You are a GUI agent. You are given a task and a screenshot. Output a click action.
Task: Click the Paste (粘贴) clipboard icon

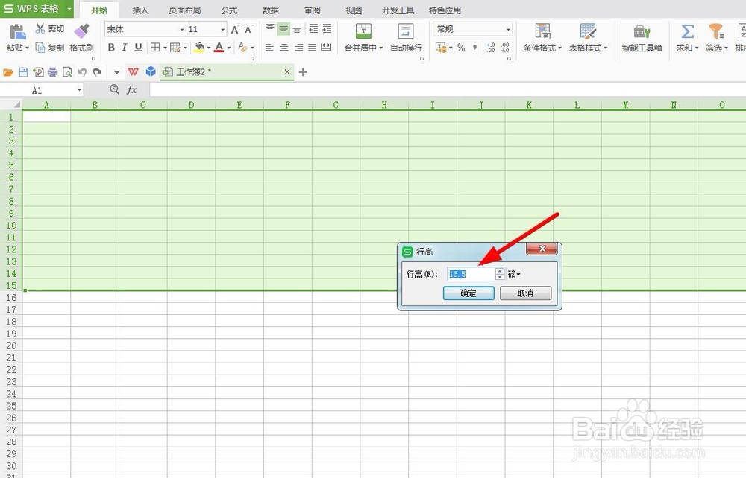point(17,31)
